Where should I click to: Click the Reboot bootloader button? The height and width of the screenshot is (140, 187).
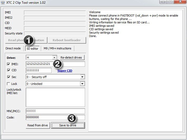(67, 40)
